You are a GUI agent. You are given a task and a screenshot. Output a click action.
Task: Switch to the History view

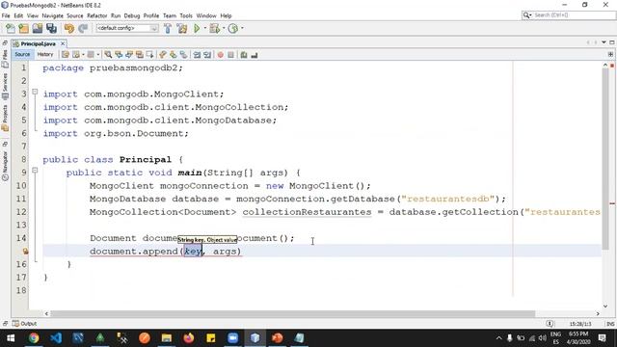(x=45, y=55)
